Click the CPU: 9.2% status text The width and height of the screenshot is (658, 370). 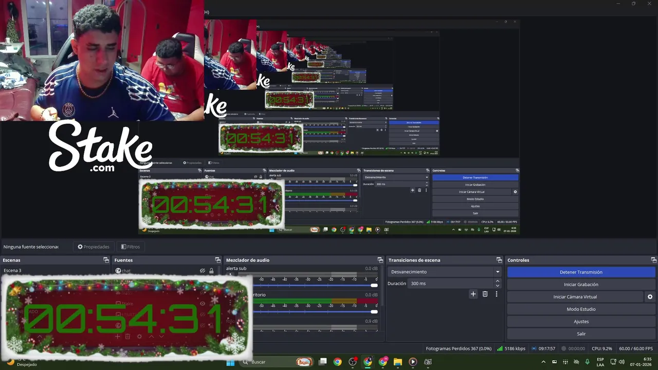[x=602, y=348]
